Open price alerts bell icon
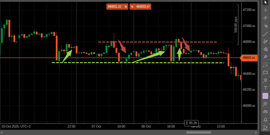This screenshot has width=270, height=135. tap(265, 120)
